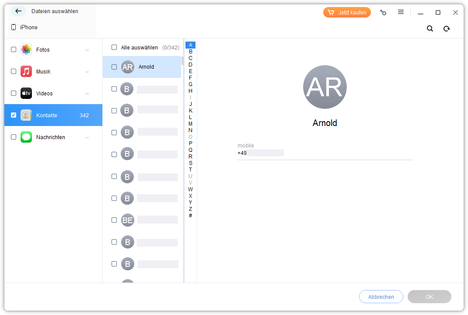This screenshot has height=315, width=468.
Task: Click the green Nachrichten icon
Action: tap(26, 137)
